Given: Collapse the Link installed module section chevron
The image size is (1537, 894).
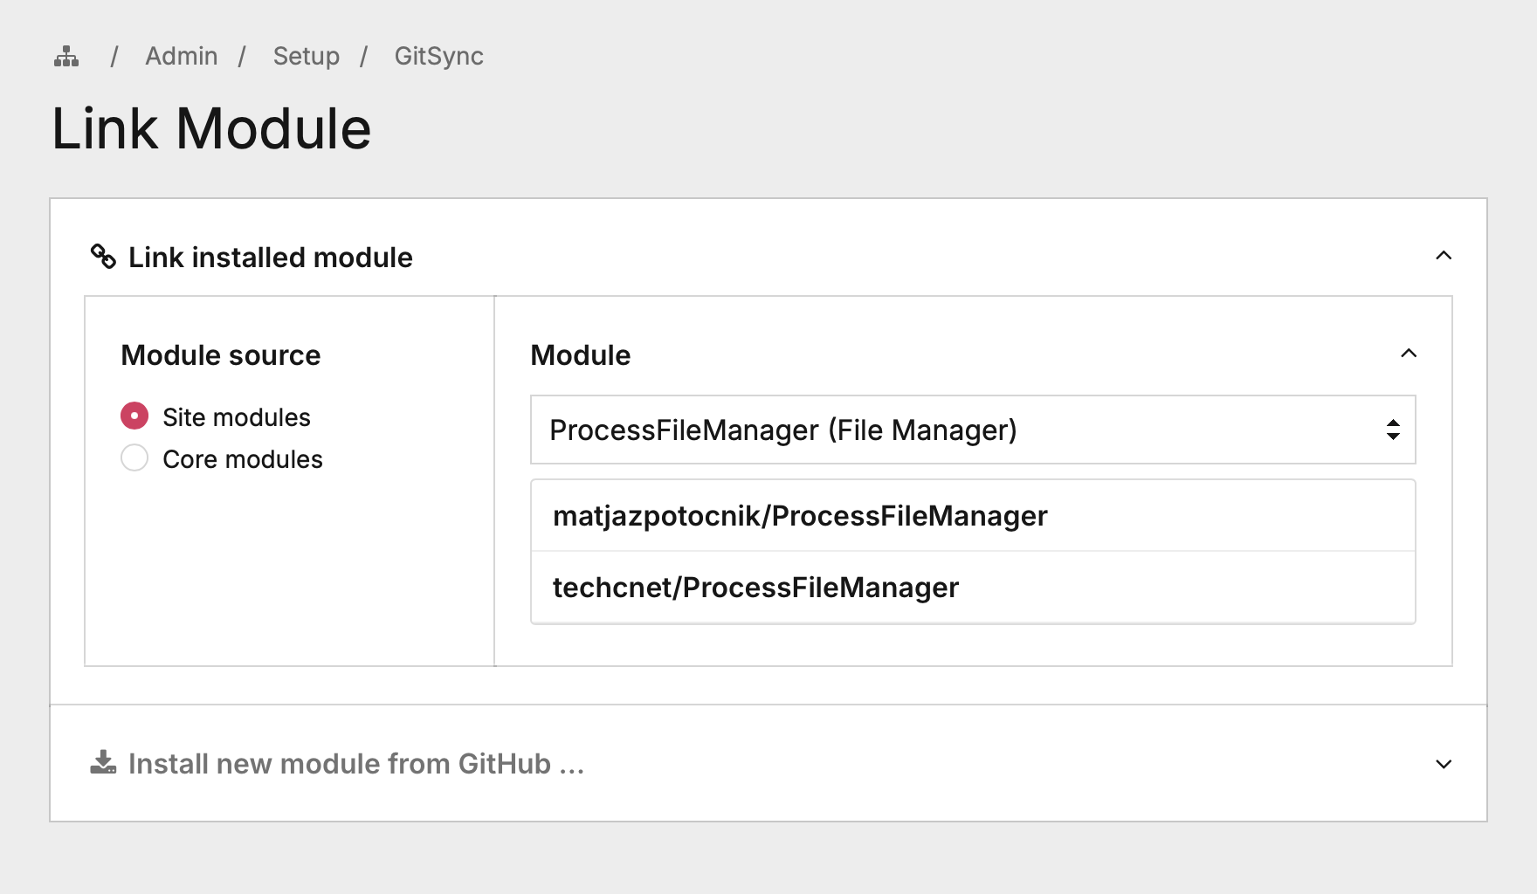Looking at the screenshot, I should (x=1444, y=256).
